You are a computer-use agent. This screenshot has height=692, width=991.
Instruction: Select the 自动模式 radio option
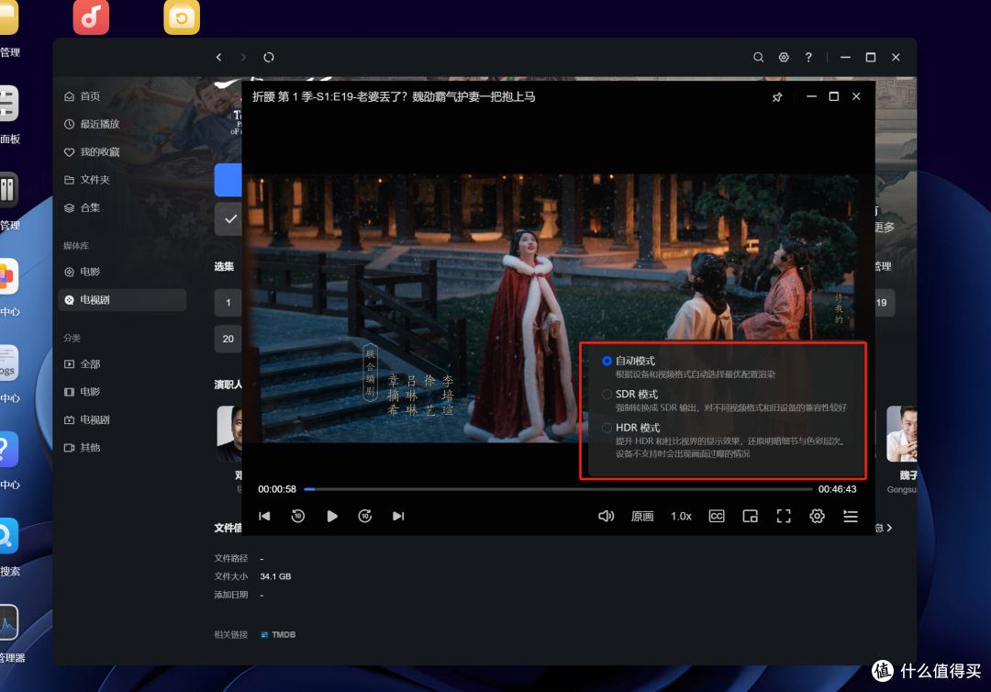607,361
